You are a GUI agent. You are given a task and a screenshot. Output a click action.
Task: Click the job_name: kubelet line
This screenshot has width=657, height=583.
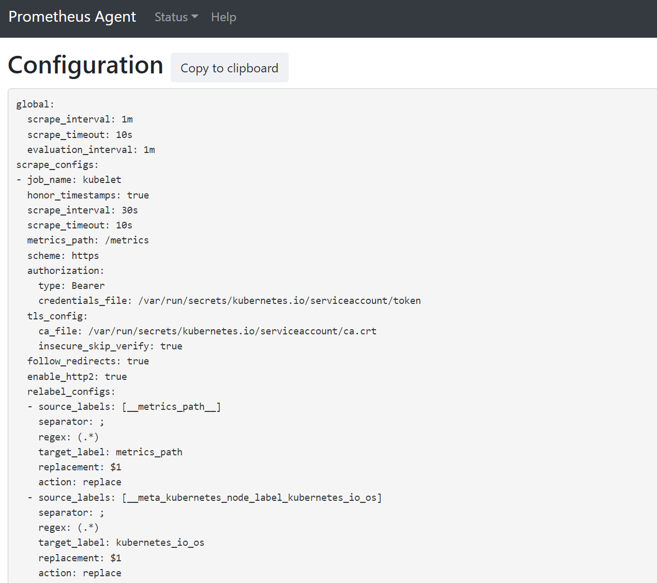pos(74,180)
